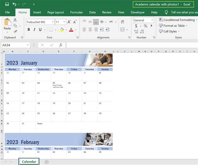The width and height of the screenshot is (198, 165).
Task: Align text right
Action: click(96, 30)
